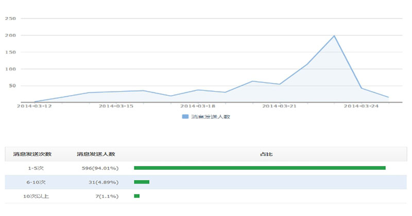
Task: Click the 2014-03-21 x-axis date label
Action: [279, 106]
